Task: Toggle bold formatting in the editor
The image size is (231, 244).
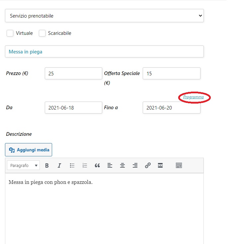Action: point(47,165)
